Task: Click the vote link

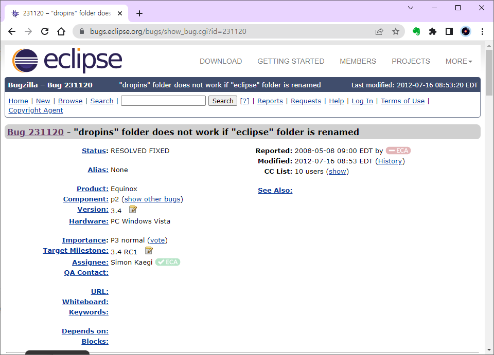Action: [157, 240]
